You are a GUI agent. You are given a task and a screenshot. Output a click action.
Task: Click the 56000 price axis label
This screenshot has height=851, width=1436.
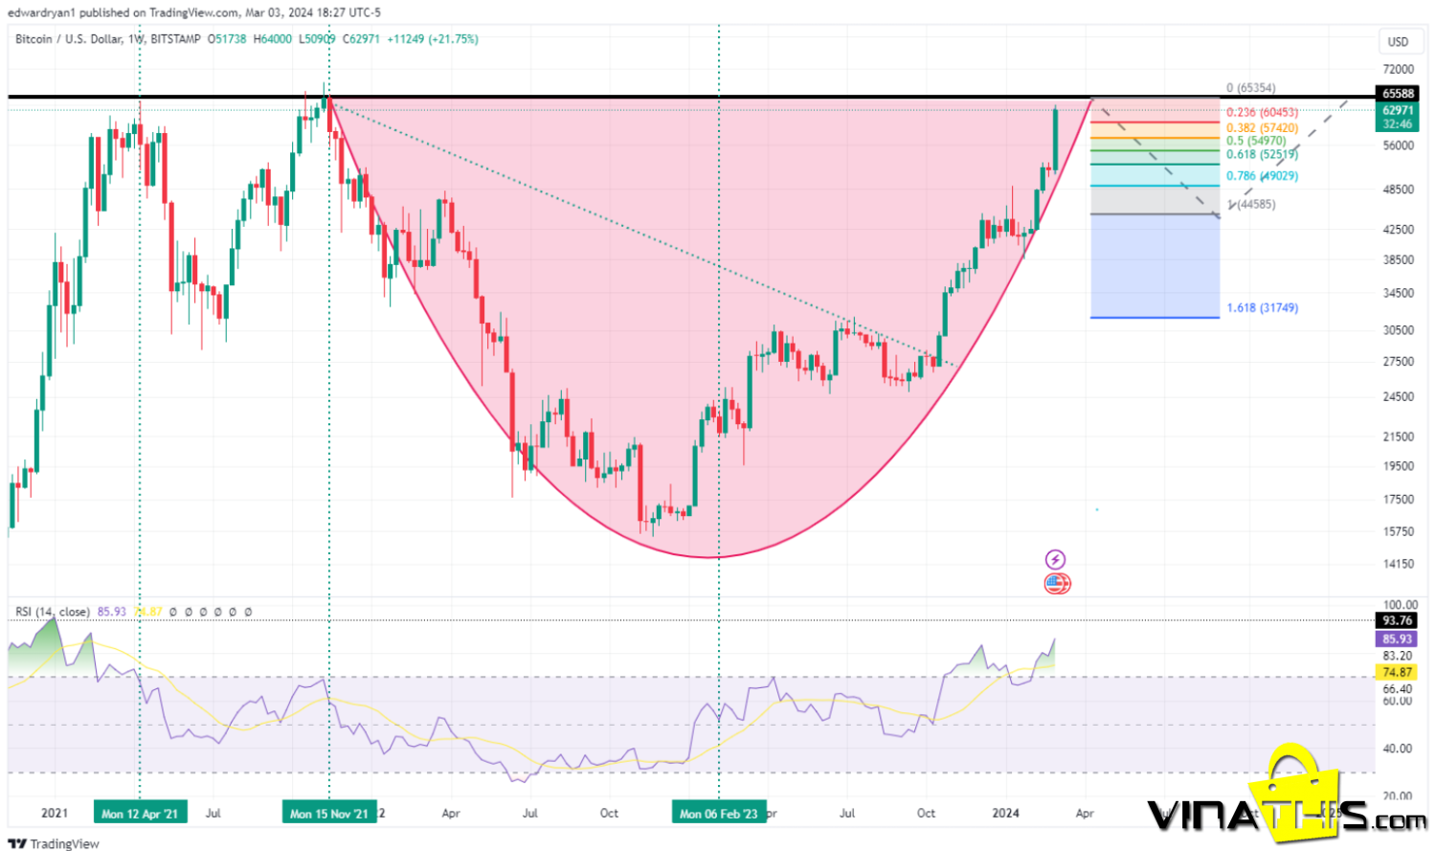click(x=1398, y=146)
